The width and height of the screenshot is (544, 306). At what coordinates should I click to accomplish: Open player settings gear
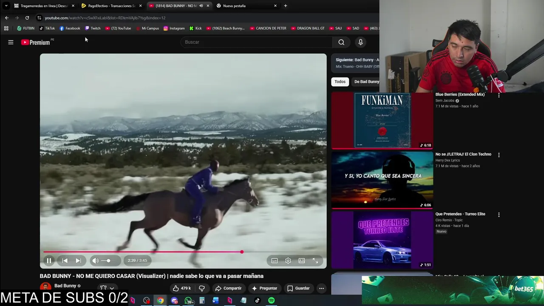click(x=288, y=261)
